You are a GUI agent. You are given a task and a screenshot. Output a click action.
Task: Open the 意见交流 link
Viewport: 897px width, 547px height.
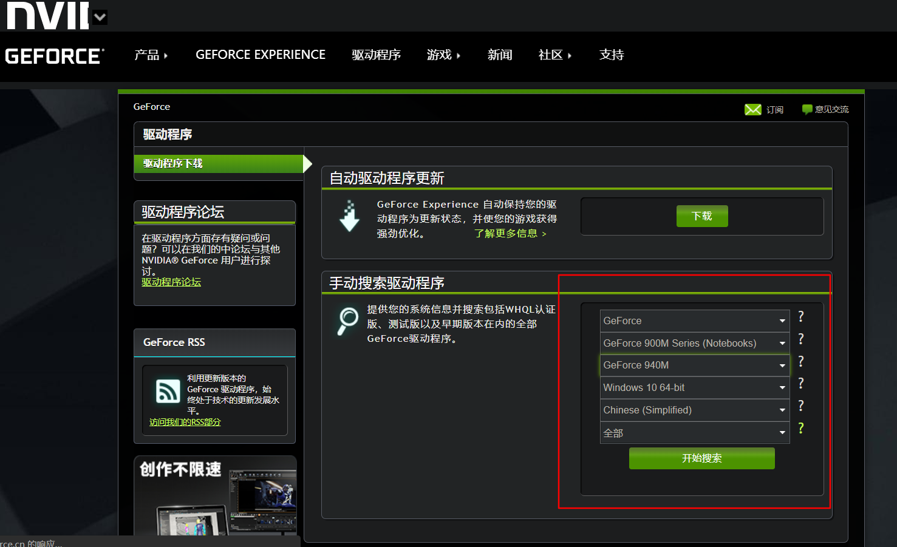tap(832, 109)
